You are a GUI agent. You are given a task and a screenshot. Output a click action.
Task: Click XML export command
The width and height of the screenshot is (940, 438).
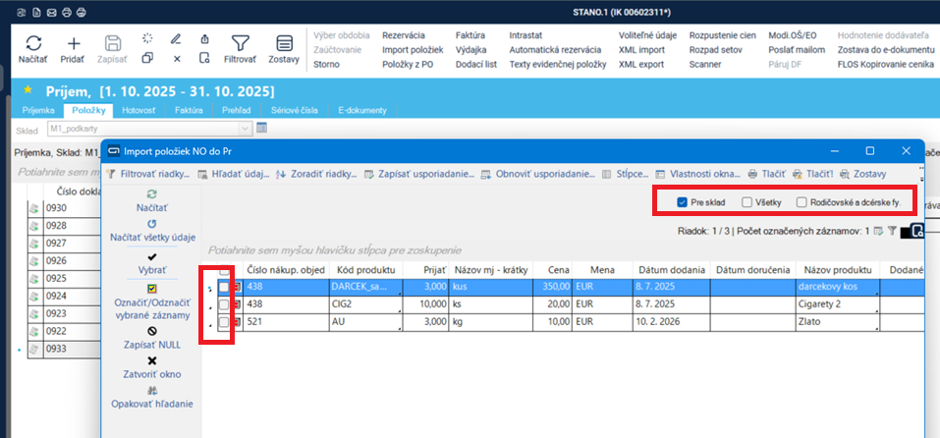point(640,64)
